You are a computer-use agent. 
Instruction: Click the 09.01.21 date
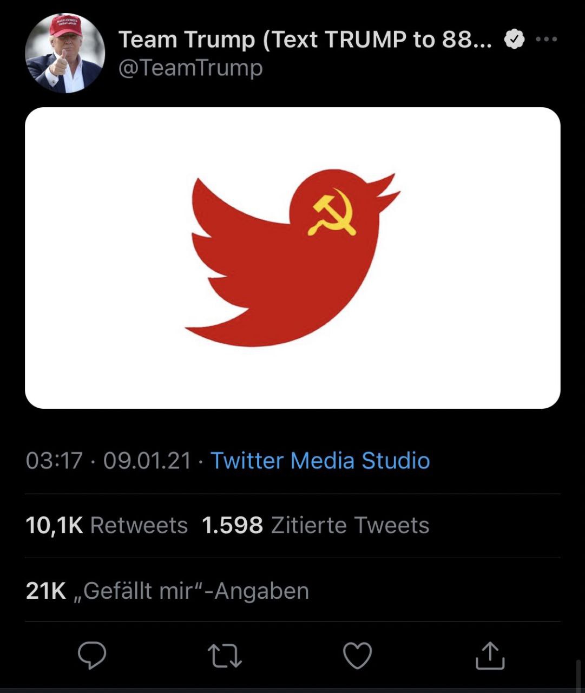pyautogui.click(x=147, y=461)
